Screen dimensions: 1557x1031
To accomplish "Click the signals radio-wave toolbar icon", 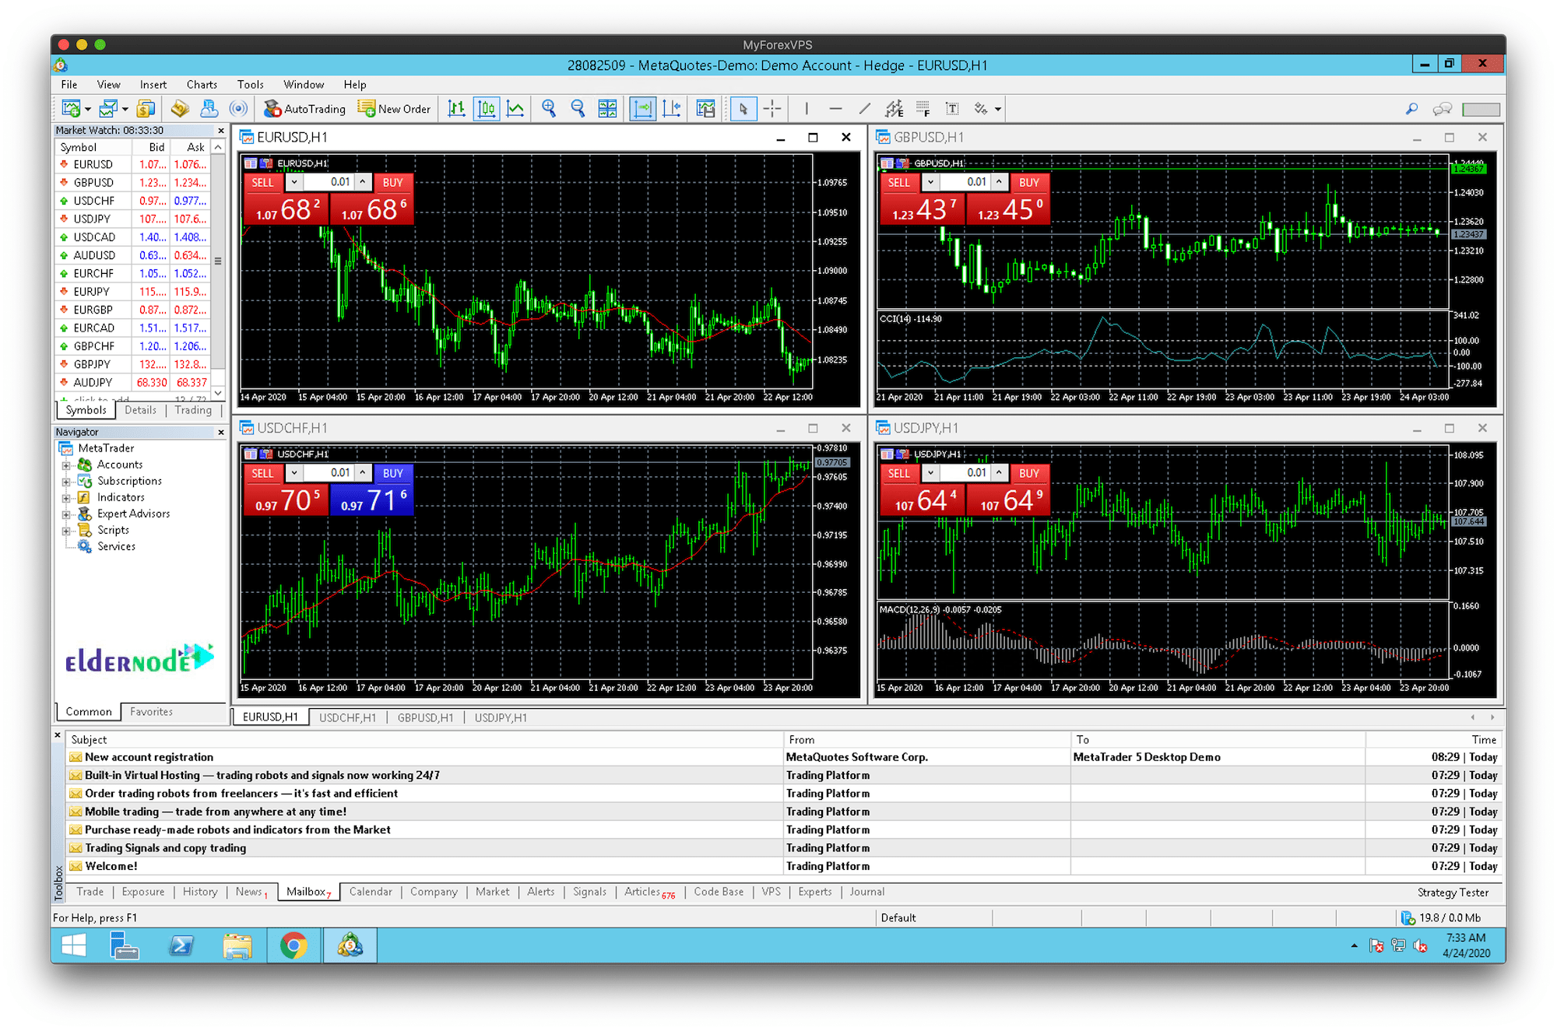I will coord(239,109).
